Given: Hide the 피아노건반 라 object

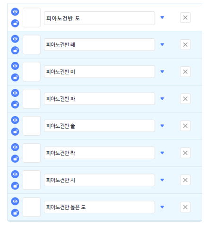Looking at the screenshot, I should [x=15, y=147].
